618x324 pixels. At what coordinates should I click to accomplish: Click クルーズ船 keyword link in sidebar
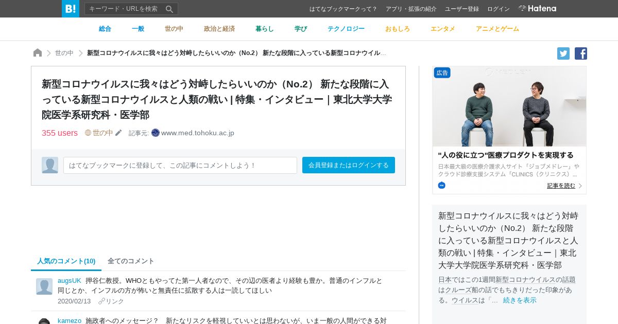pos(461,290)
